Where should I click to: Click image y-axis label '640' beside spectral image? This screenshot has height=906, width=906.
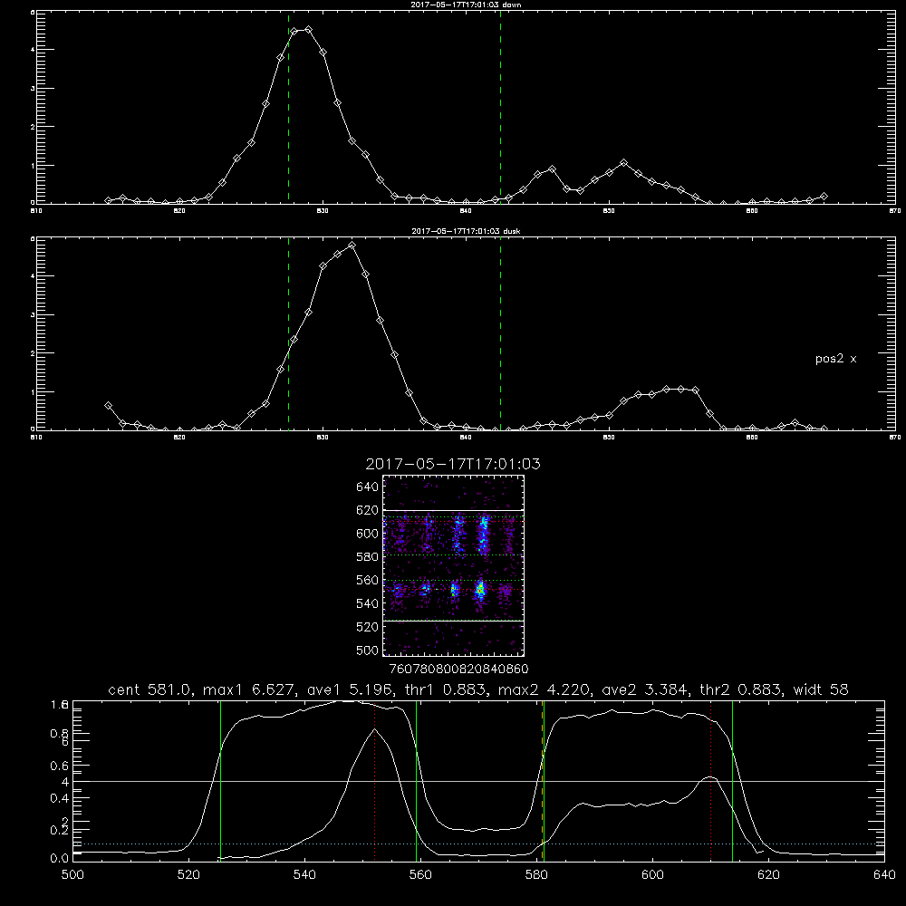(x=367, y=487)
